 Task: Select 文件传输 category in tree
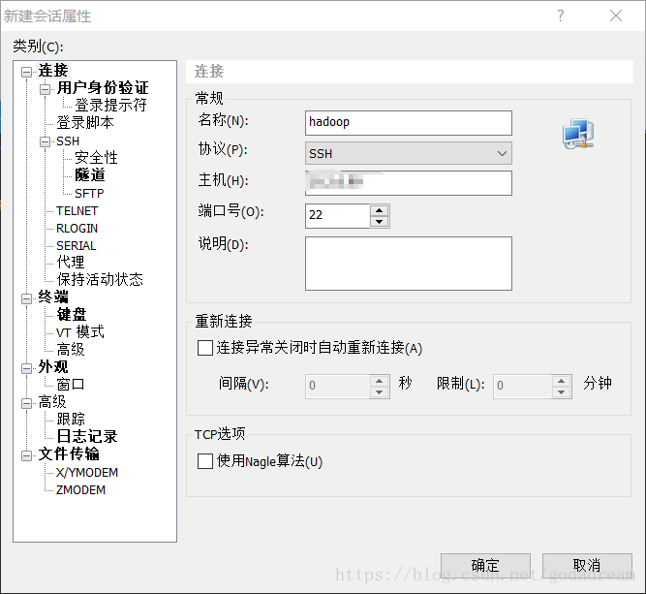click(x=69, y=453)
